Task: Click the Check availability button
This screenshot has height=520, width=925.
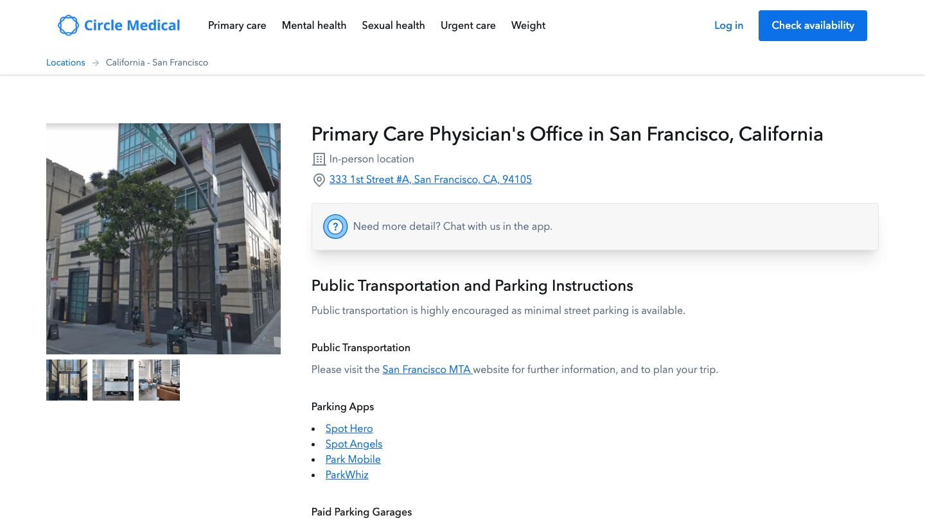Action: [813, 26]
